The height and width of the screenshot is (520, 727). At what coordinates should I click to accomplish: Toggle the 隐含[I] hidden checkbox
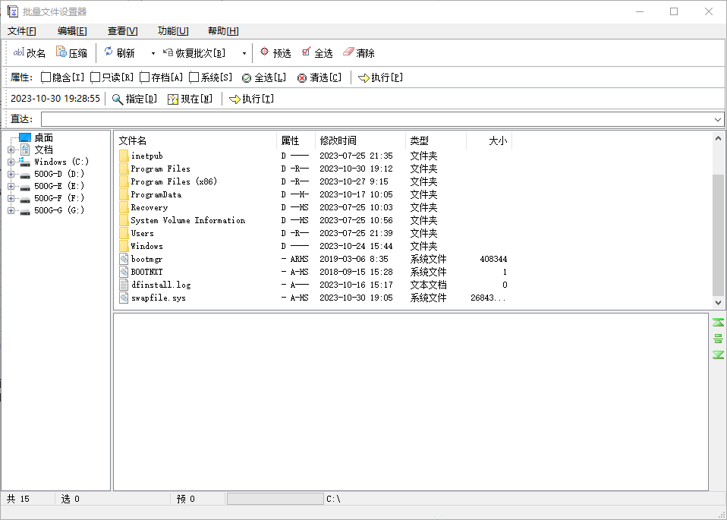click(46, 77)
